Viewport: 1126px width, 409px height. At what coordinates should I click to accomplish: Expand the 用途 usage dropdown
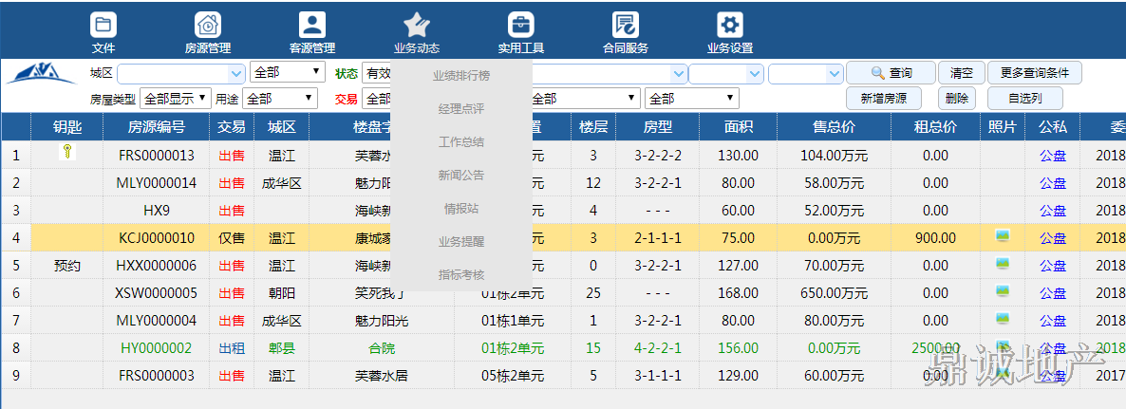point(309,98)
